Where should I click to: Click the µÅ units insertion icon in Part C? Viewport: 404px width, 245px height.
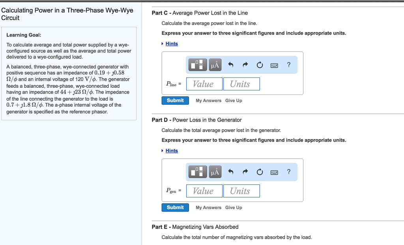(x=215, y=64)
